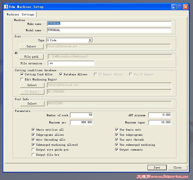193x180 pixels.
Task: Click the TutorialTutorial.pst post file field
Action: click(x=108, y=46)
